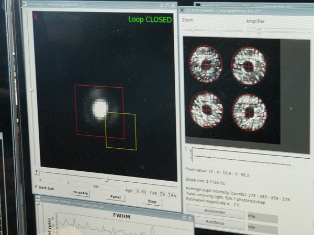Click the bottom-right pupil image

coord(249,113)
